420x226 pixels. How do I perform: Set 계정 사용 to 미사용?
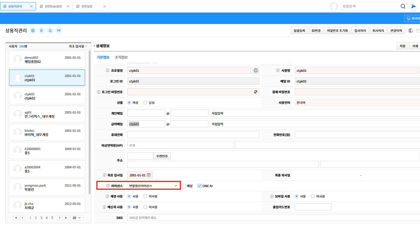point(145,196)
